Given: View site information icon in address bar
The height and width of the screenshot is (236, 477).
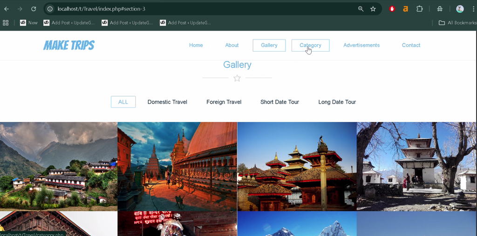Looking at the screenshot, I should pyautogui.click(x=50, y=9).
